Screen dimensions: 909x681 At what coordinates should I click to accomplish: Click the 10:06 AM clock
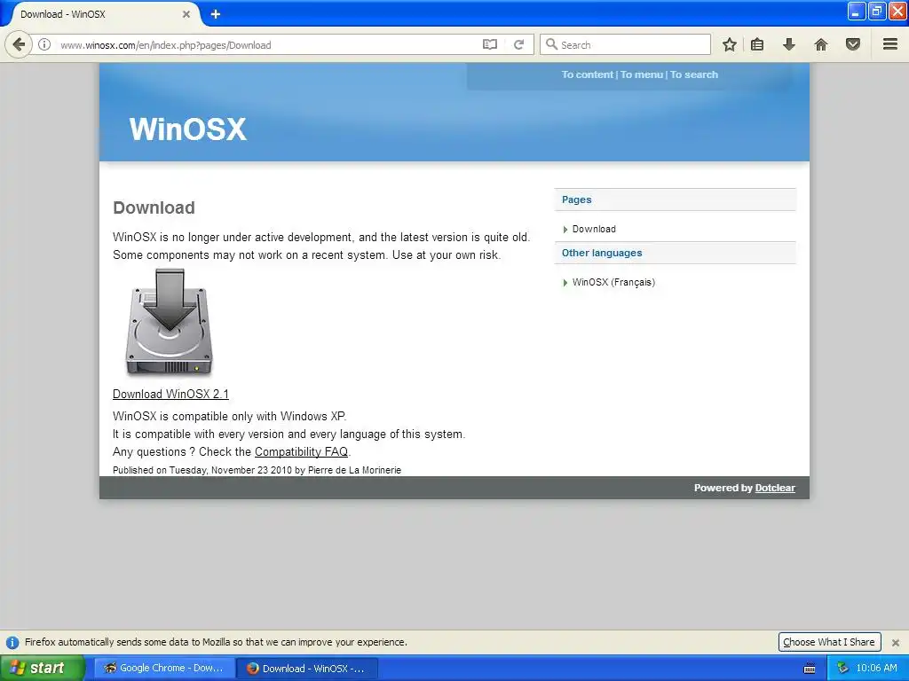876,668
